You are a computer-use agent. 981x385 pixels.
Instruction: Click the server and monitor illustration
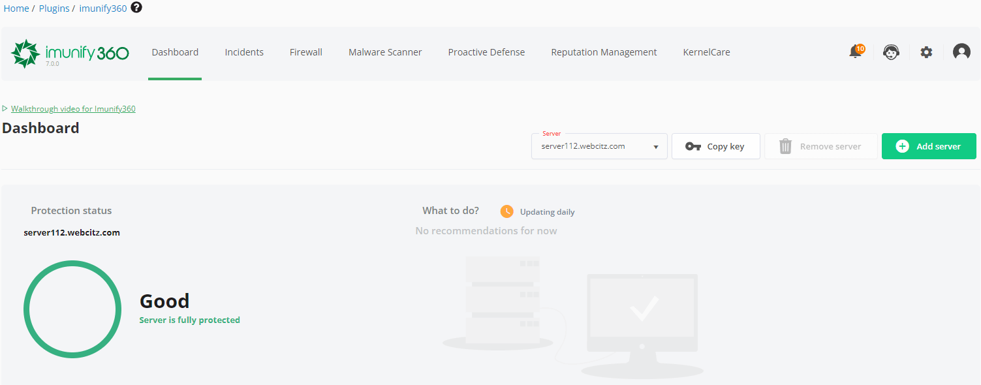573,318
